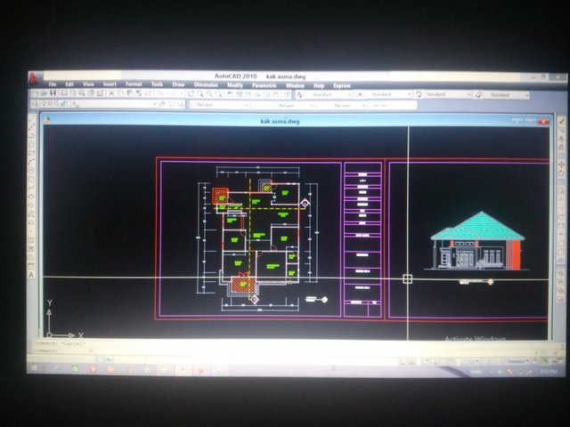This screenshot has height=427, width=570.
Task: Select the Polygon tool
Action: tap(32, 144)
